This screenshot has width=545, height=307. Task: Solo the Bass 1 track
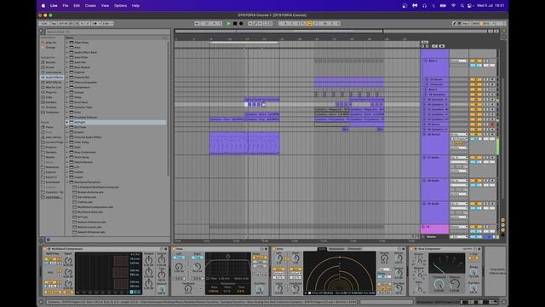486,61
